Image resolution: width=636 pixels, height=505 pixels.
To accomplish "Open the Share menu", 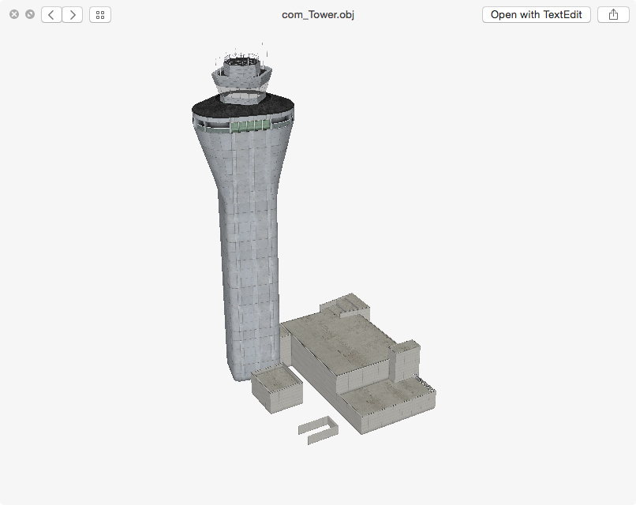I will 613,15.
